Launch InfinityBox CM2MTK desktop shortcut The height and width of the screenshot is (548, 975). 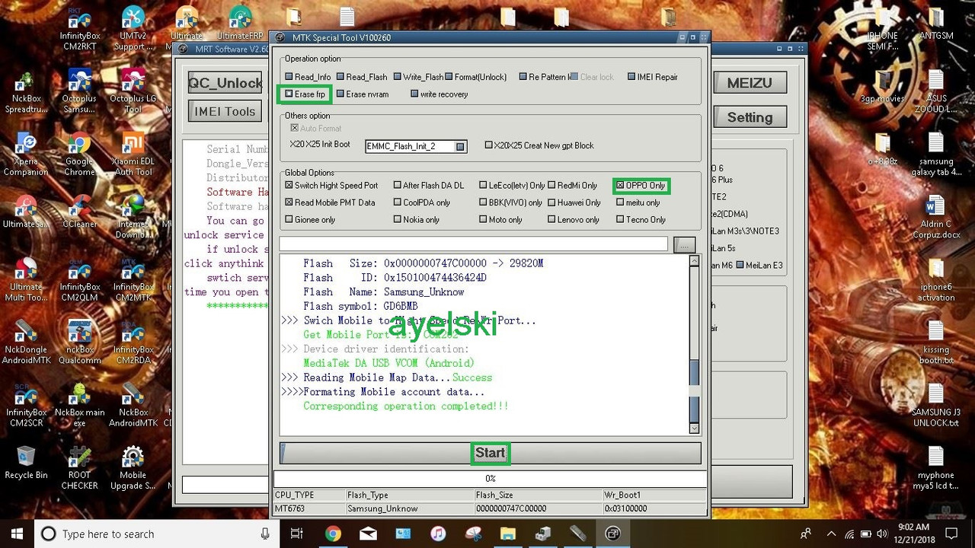point(133,281)
